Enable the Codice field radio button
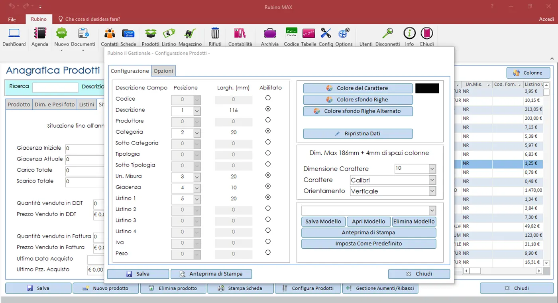 [268, 98]
